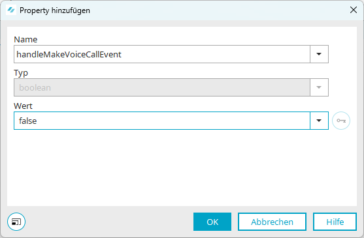Click the Property hinzufügen title text

tap(55, 10)
